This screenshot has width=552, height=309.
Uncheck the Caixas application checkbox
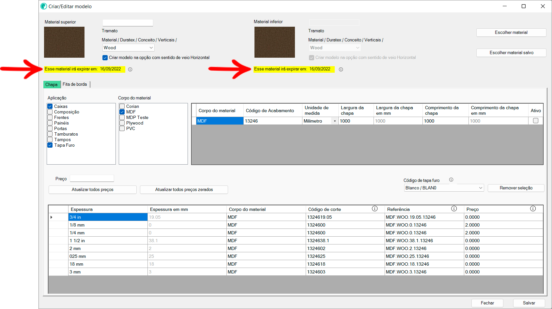click(50, 106)
